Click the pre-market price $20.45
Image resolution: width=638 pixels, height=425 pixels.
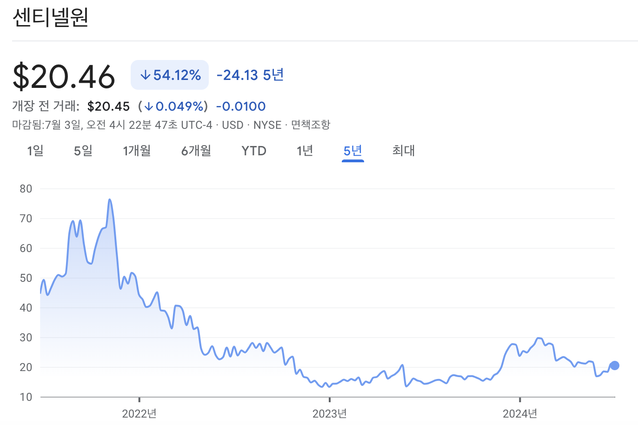108,106
